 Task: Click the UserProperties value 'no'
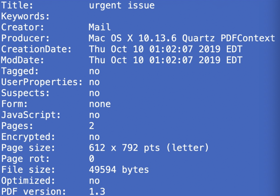click(94, 82)
